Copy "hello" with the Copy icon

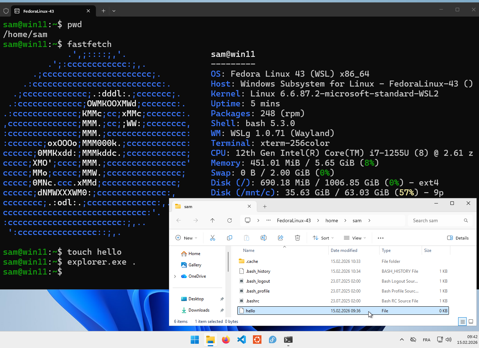230,238
